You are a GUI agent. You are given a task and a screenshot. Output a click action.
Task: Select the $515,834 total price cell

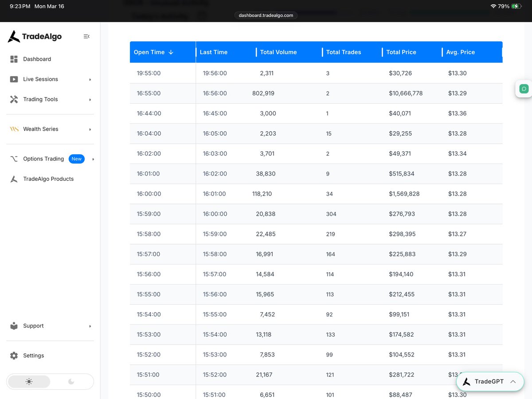[x=402, y=174]
